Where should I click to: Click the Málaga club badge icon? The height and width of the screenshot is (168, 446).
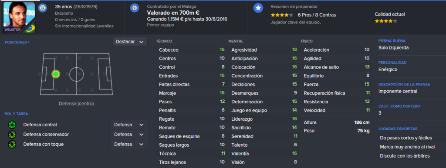tap(135, 8)
